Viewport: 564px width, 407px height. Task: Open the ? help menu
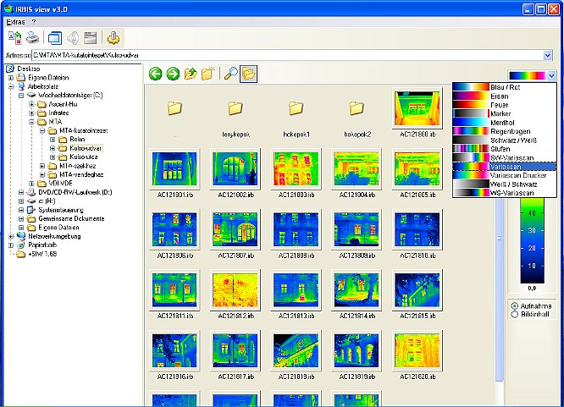[x=34, y=22]
